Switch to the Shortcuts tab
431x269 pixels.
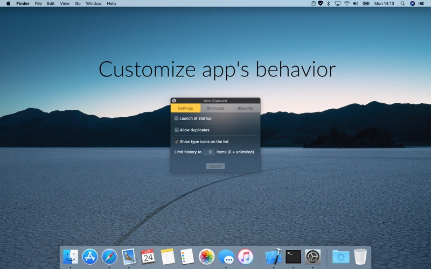(x=215, y=108)
